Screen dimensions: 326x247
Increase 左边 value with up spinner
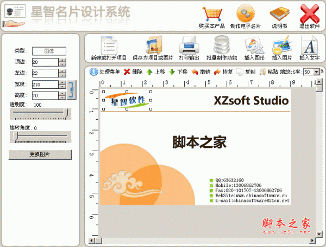point(62,71)
